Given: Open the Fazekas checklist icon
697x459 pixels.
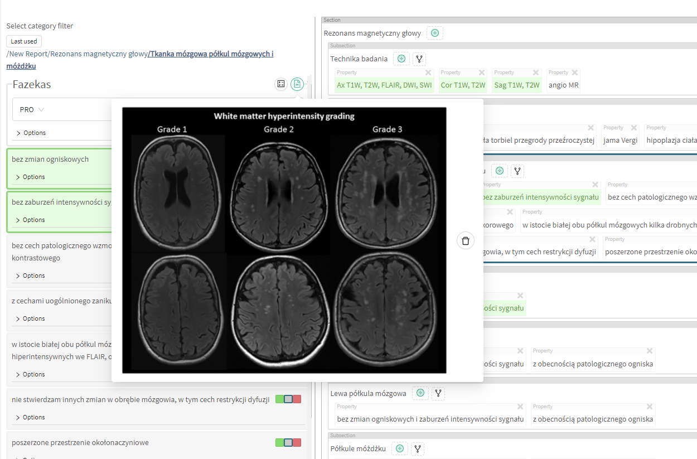Looking at the screenshot, I should pos(281,84).
